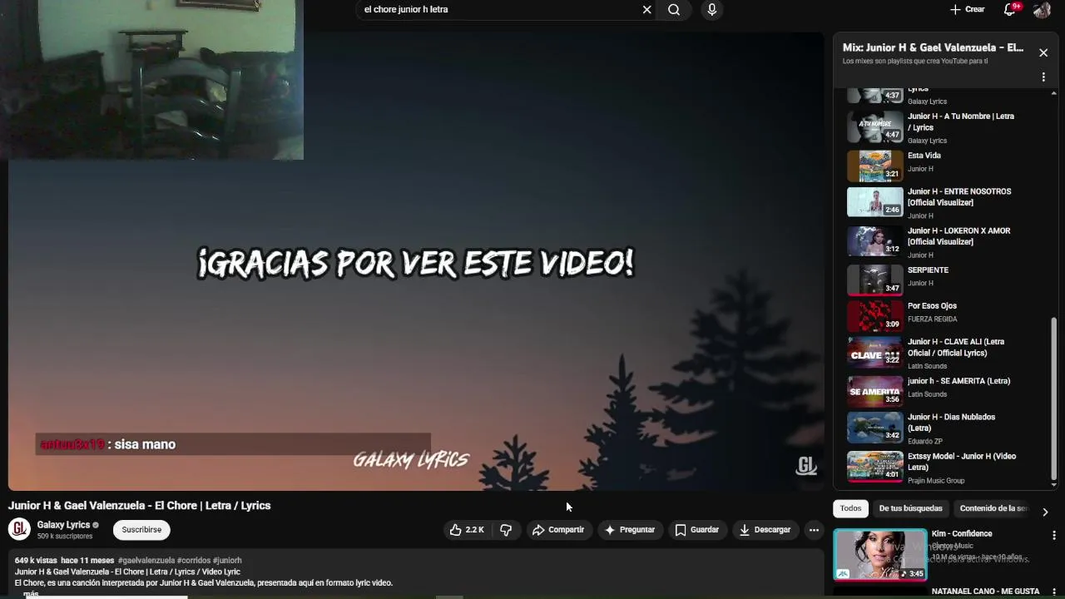The height and width of the screenshot is (599, 1065).
Task: Open the Galaxy Lyrics channel name
Action: (63, 525)
